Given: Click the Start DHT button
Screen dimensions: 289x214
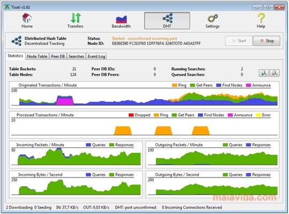Looking at the screenshot, I should tap(239, 41).
